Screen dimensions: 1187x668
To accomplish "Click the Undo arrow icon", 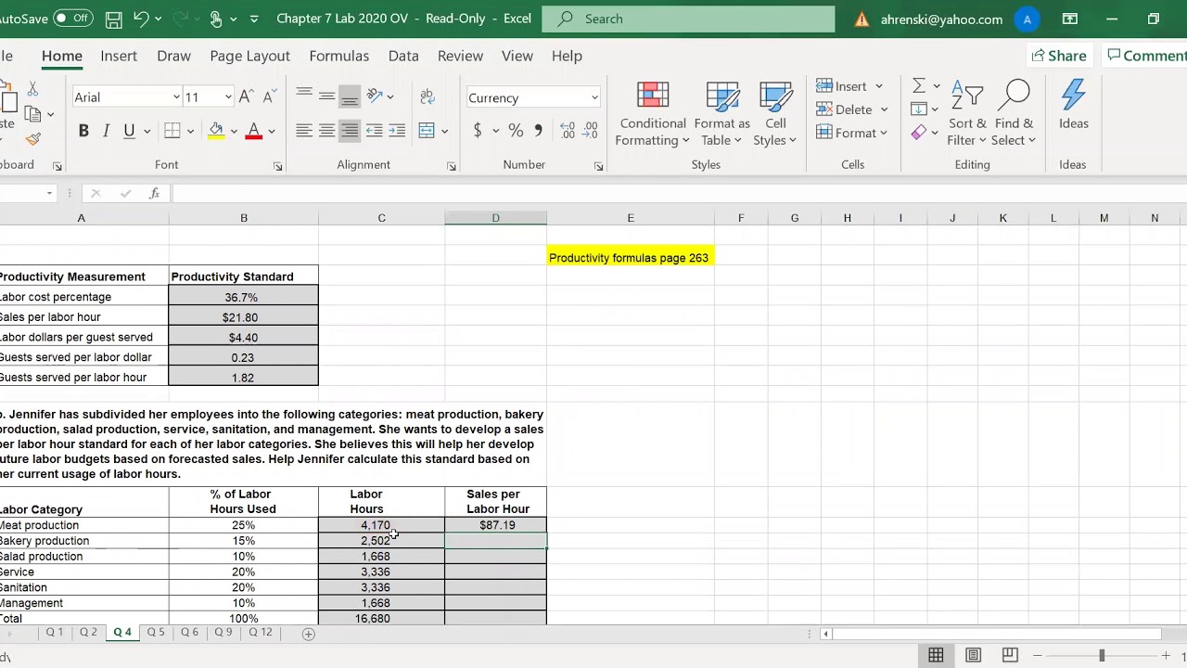I will click(x=141, y=19).
